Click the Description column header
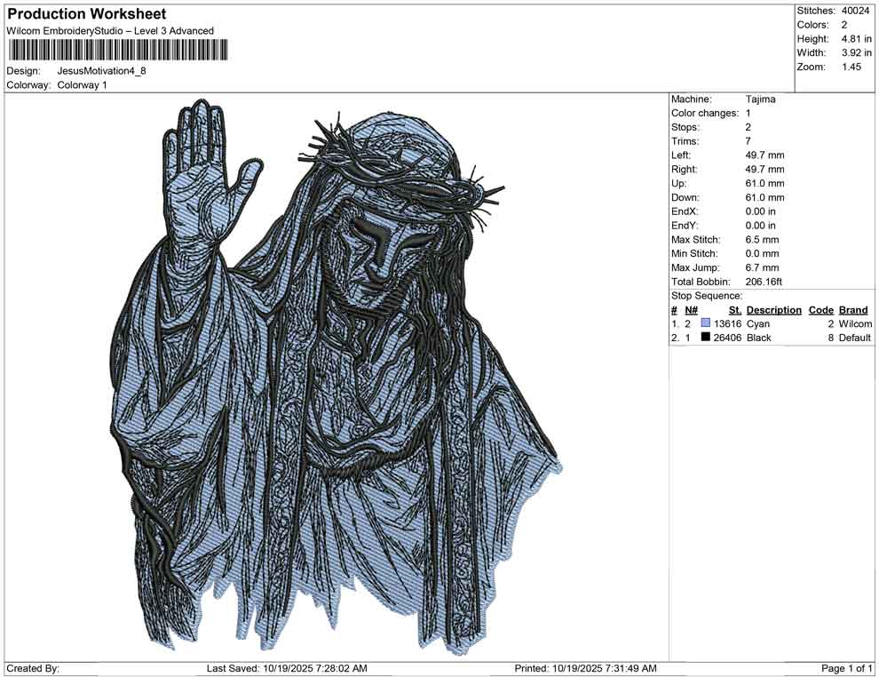 (773, 310)
